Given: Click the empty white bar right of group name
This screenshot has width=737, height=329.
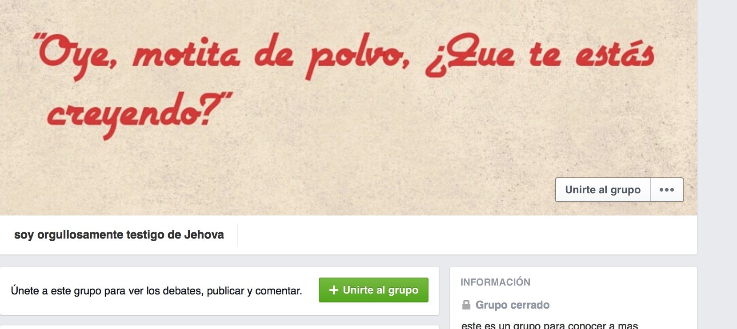Looking at the screenshot, I should click(x=467, y=235).
